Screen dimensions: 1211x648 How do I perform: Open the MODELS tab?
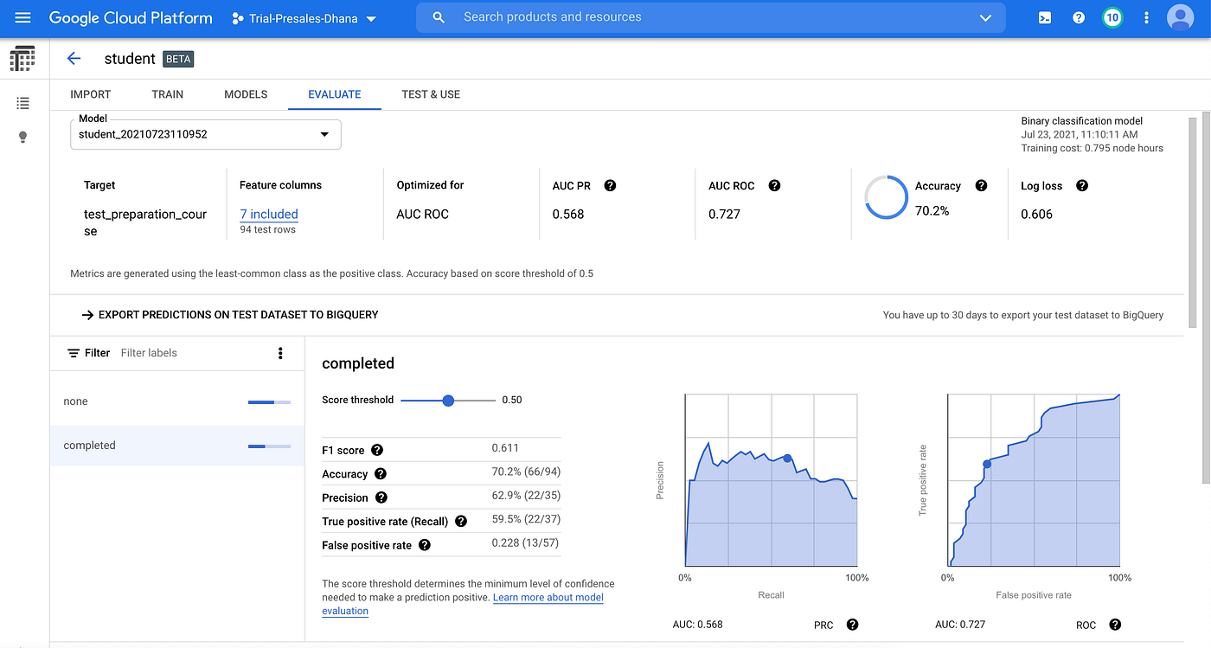[x=245, y=94]
